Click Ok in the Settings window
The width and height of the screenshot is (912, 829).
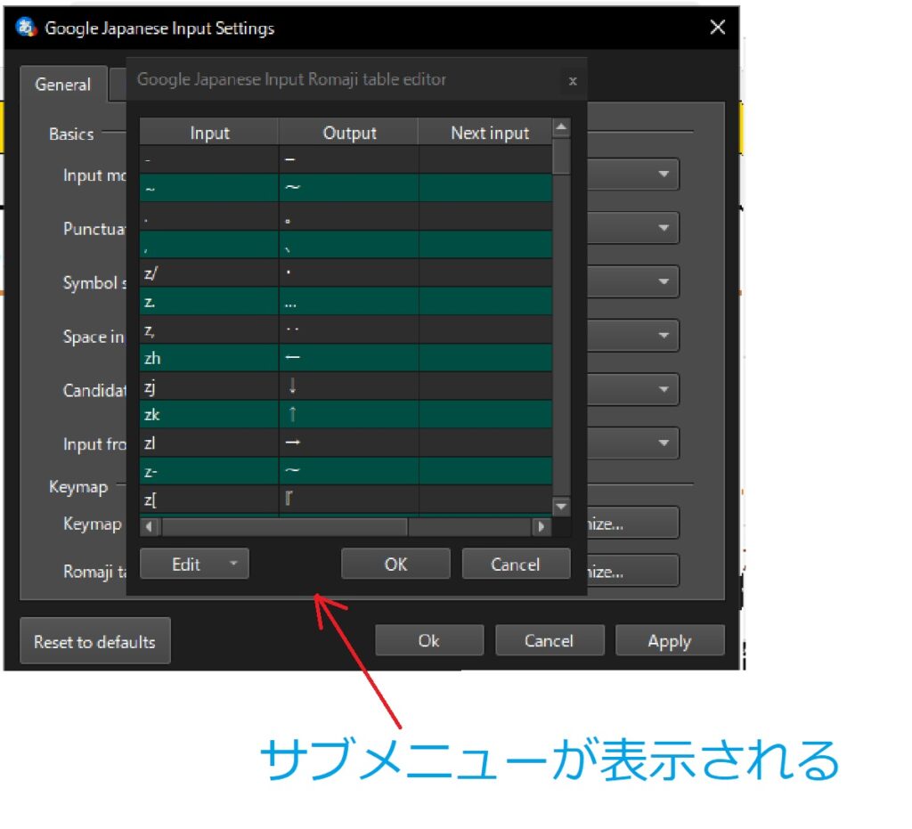click(429, 640)
